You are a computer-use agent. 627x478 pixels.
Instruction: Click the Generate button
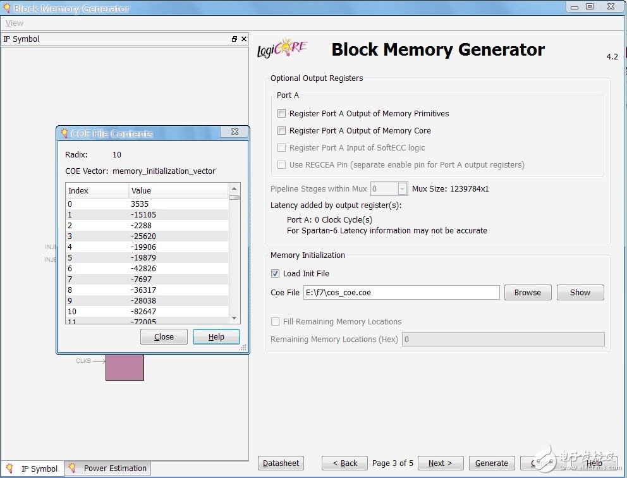coord(491,463)
